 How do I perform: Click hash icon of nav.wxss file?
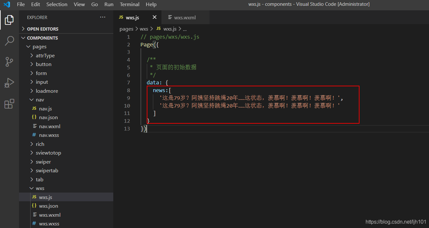(34, 135)
